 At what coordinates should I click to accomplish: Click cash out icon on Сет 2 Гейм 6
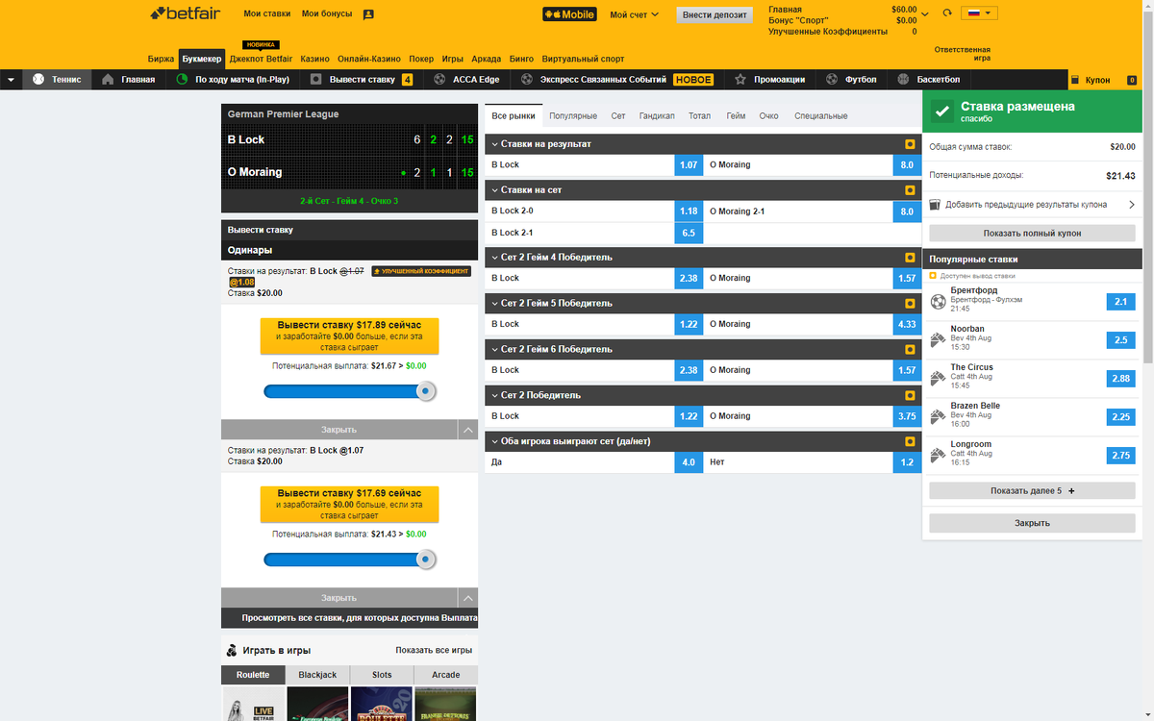[x=910, y=350]
